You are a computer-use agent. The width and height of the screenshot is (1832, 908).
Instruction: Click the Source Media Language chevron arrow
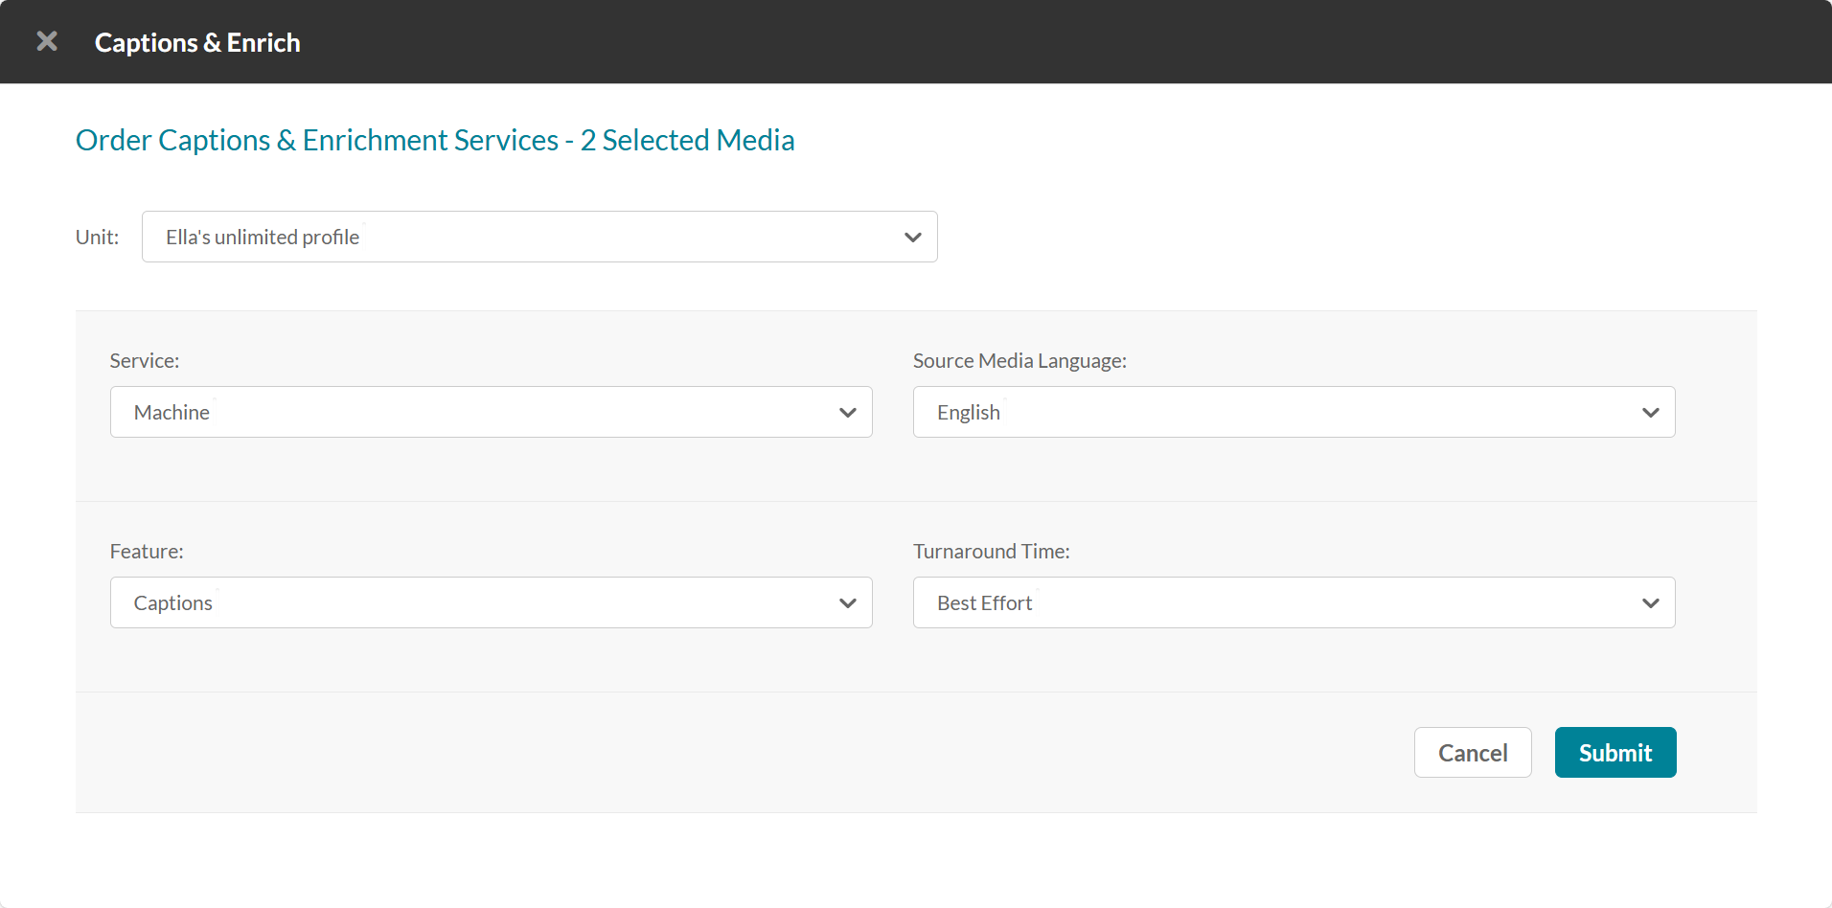pos(1650,413)
